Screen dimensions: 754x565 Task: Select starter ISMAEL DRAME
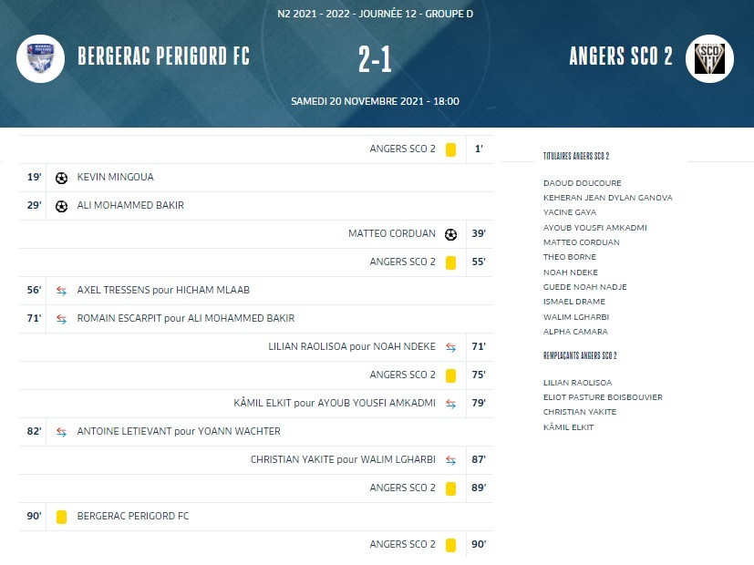coord(574,302)
